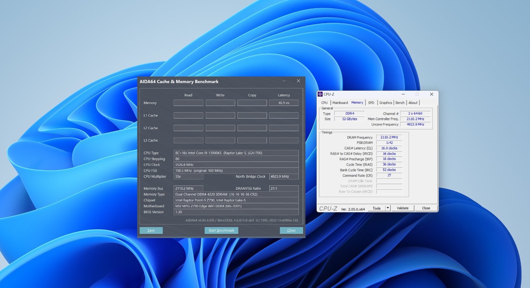Click AIDA64 Memory Bus 2110.2 MHz value
Screen dimensions: 530x288
coord(188,188)
